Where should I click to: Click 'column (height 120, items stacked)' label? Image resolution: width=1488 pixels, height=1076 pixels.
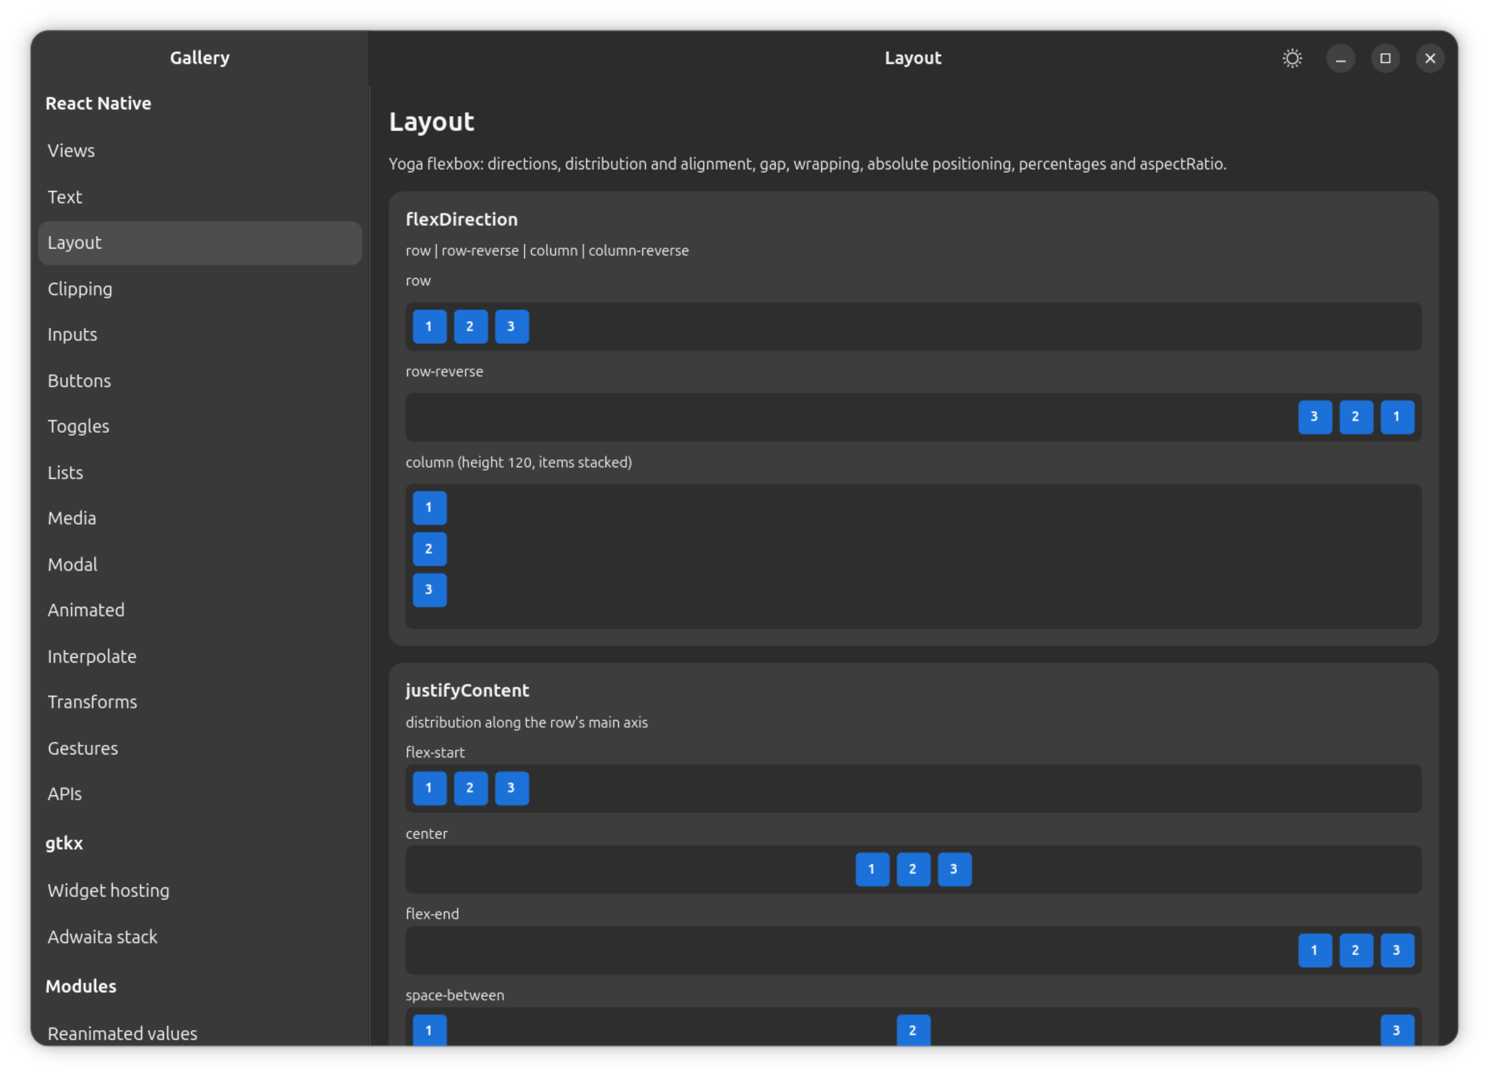pyautogui.click(x=518, y=462)
